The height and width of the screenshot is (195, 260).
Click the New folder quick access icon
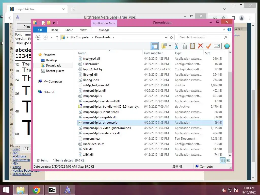(x=49, y=23)
